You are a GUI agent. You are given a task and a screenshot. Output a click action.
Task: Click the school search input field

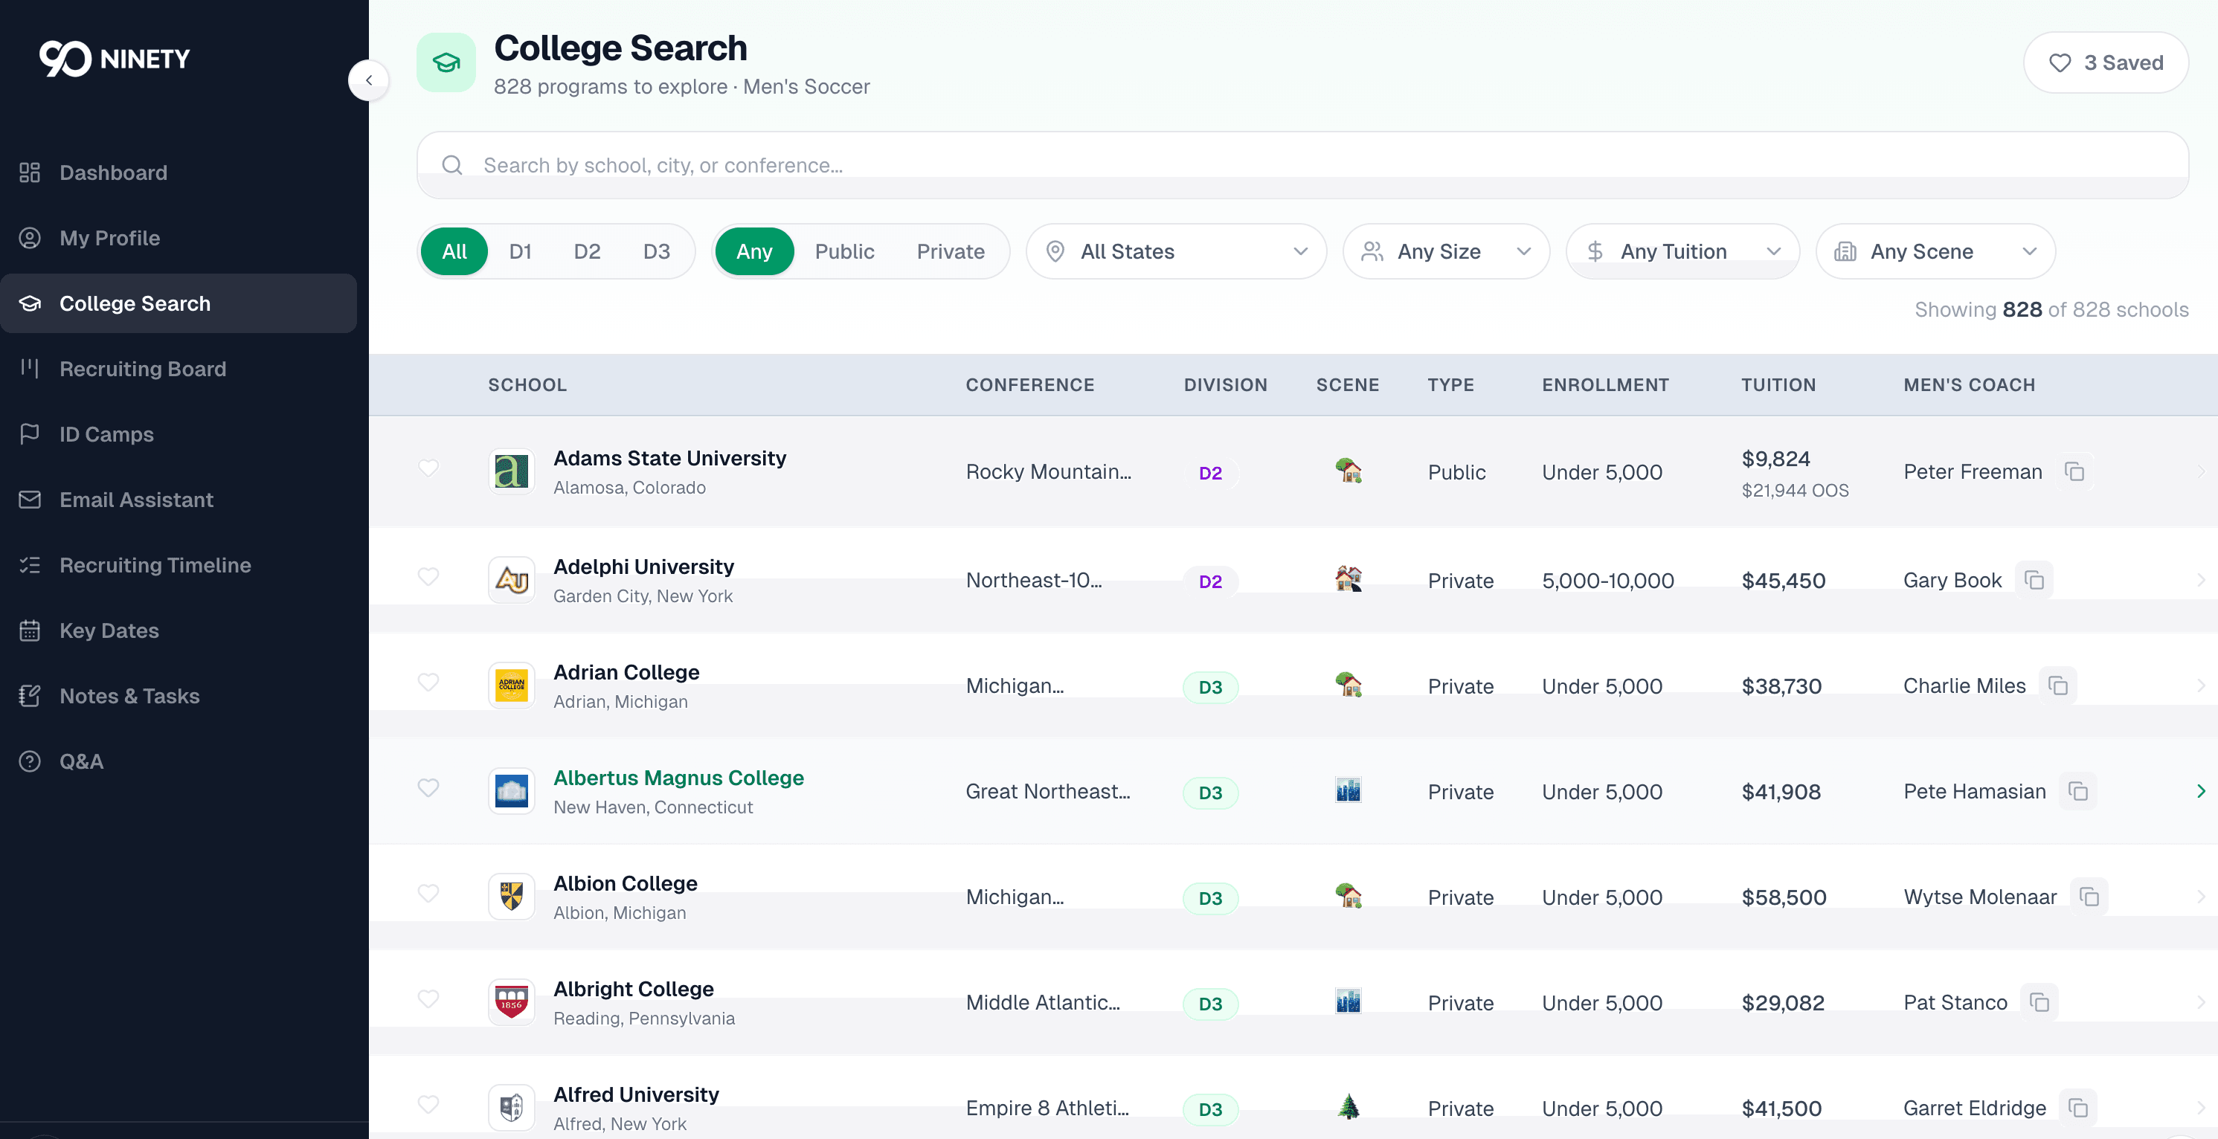(x=1302, y=165)
